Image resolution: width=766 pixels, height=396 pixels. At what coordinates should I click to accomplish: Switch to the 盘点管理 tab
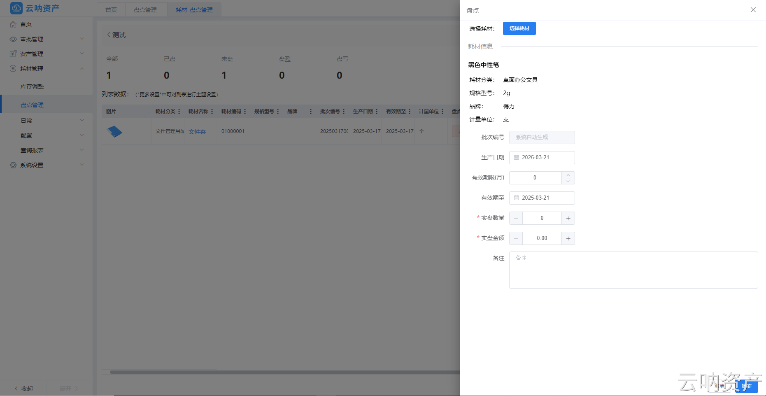tap(146, 9)
